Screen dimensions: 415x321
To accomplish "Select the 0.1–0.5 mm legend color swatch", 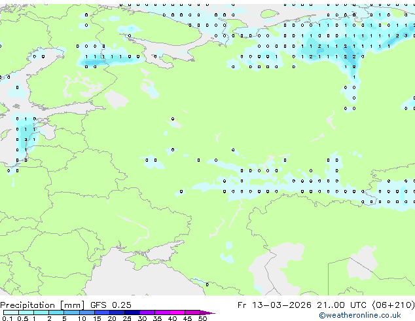I will click(x=11, y=312).
